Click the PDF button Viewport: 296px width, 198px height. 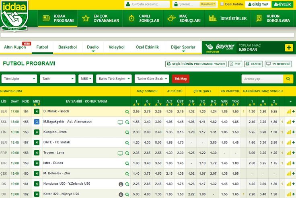(235, 64)
